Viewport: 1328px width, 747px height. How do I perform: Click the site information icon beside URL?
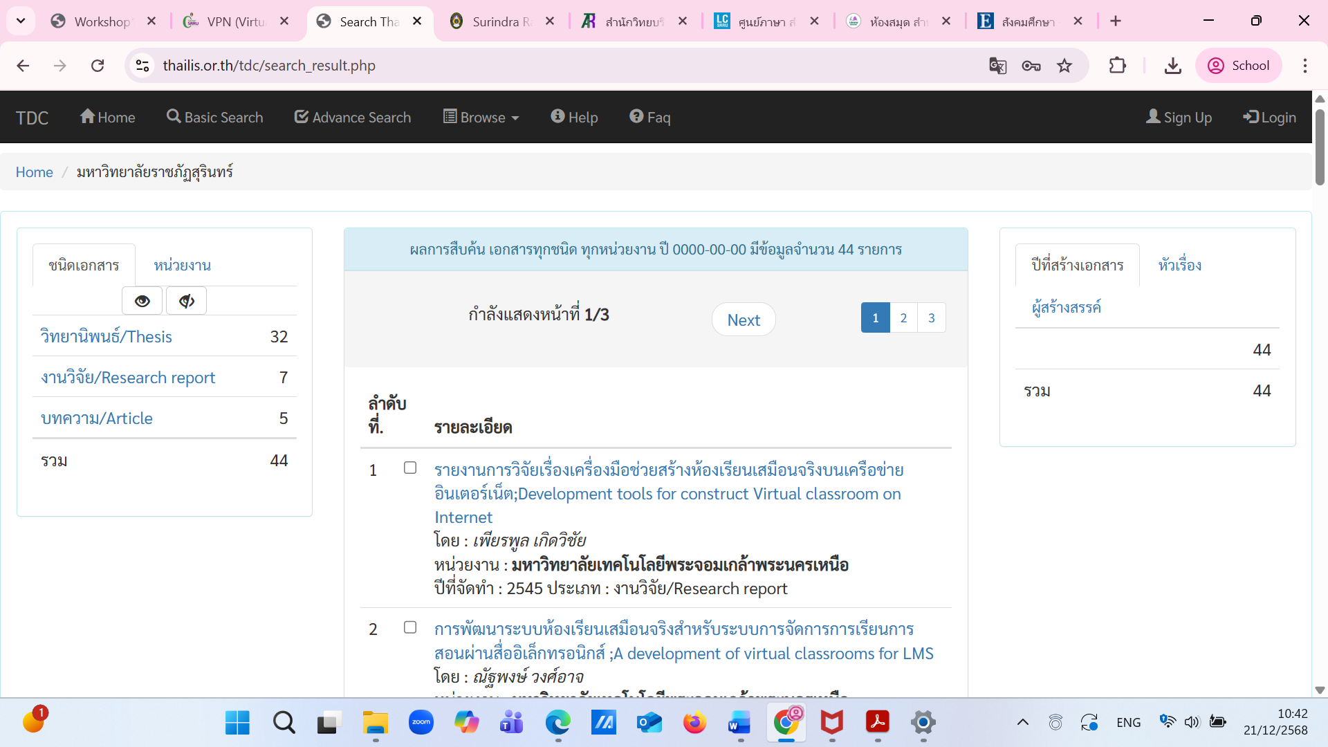[142, 66]
